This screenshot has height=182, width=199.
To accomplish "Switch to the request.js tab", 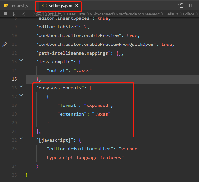I will coord(16,6).
